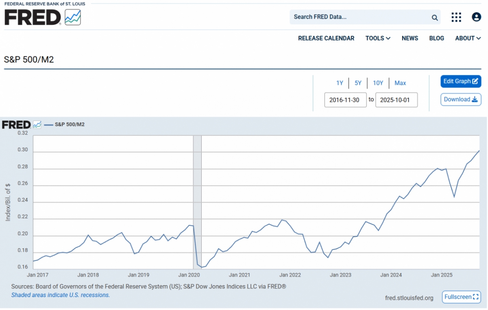This screenshot has height=310, width=488.
Task: Open the apps grid menu icon
Action: (x=456, y=17)
